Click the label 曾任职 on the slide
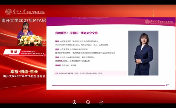 [x=58, y=65]
